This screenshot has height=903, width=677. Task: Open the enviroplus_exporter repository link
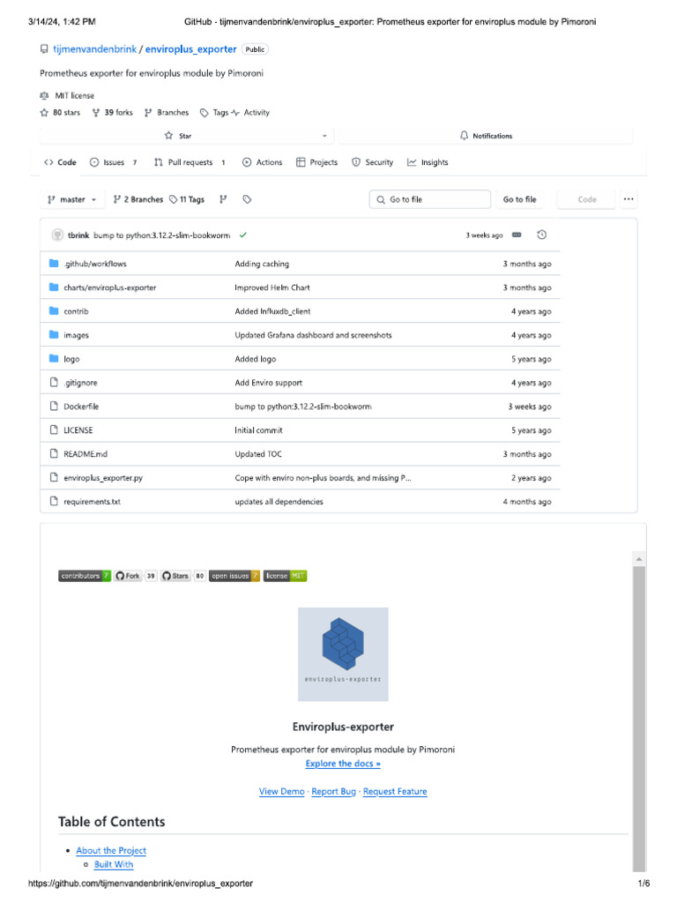point(190,49)
